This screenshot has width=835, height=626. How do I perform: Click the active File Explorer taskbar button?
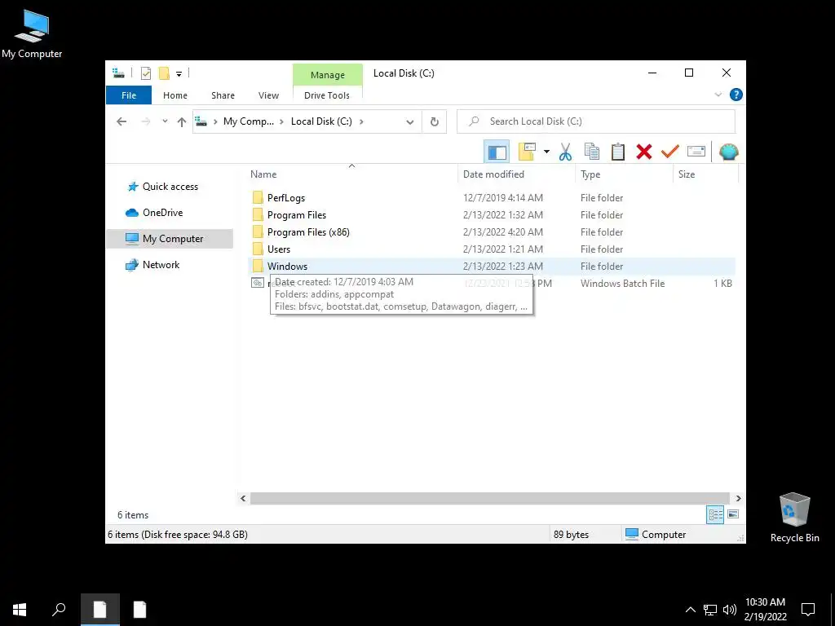pos(100,610)
